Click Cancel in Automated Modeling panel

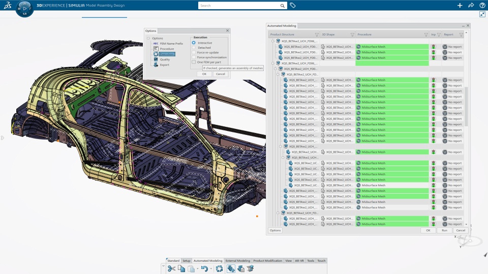[461, 230]
